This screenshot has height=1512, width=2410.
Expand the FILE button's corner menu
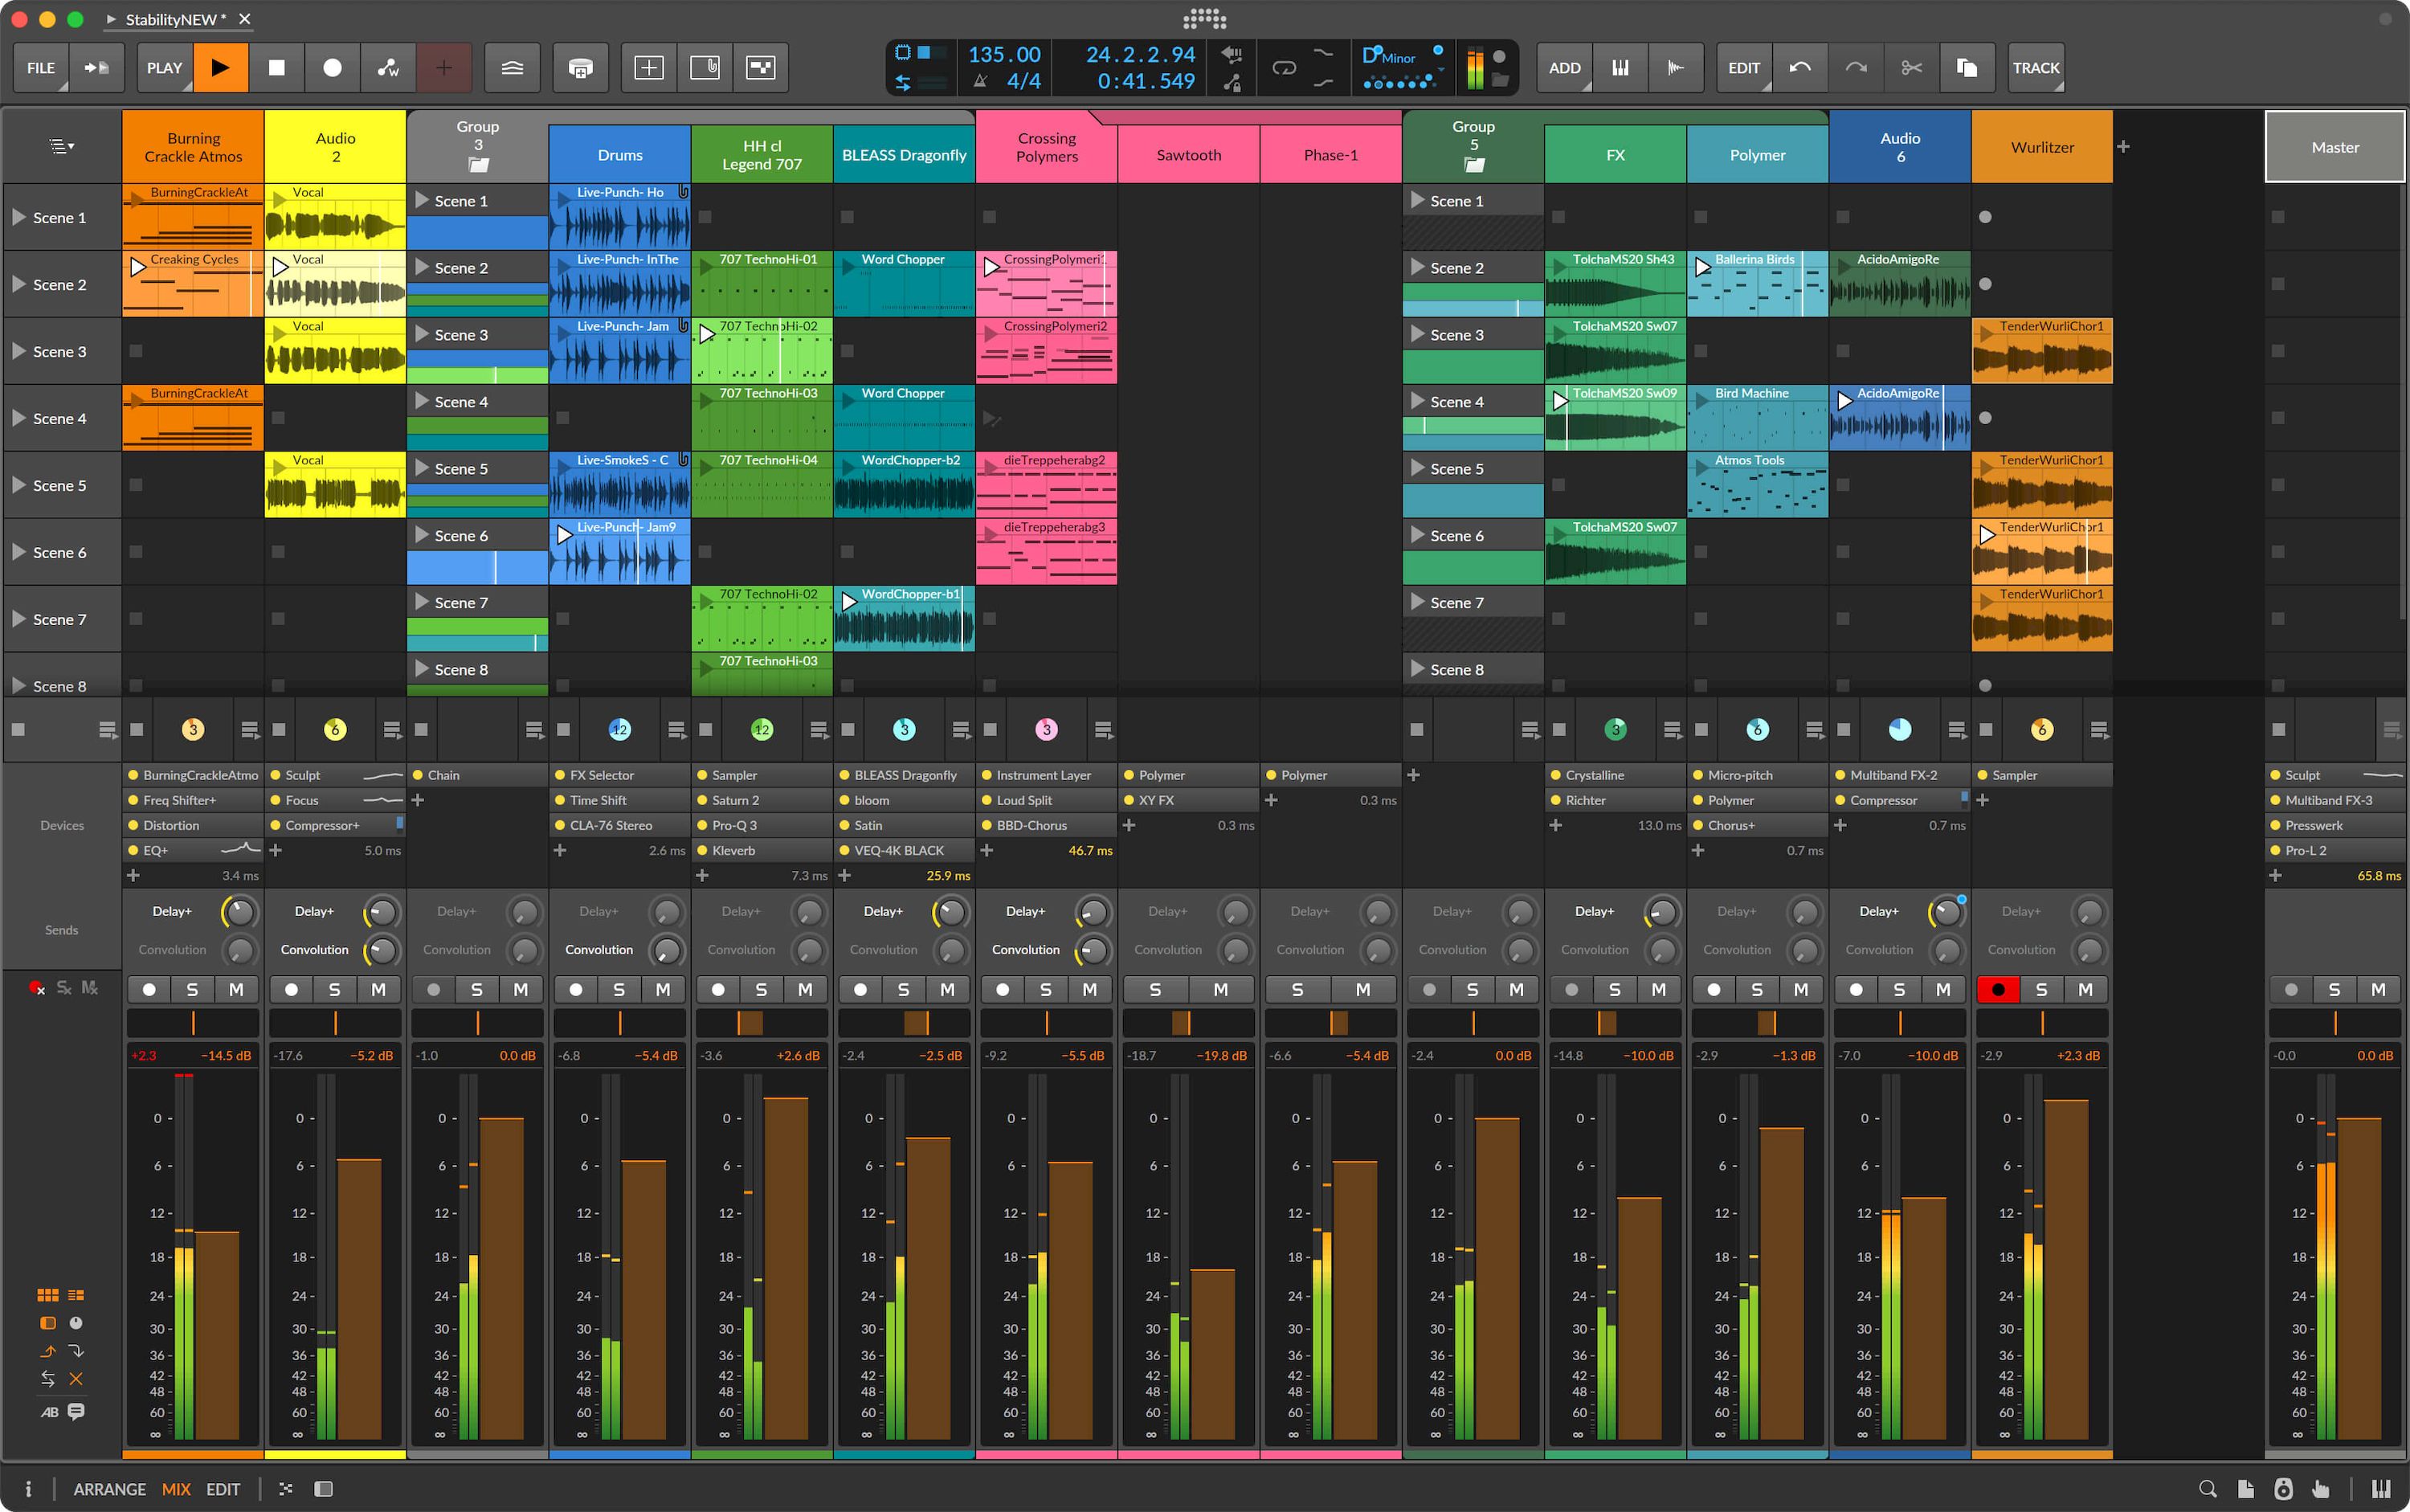tap(66, 87)
